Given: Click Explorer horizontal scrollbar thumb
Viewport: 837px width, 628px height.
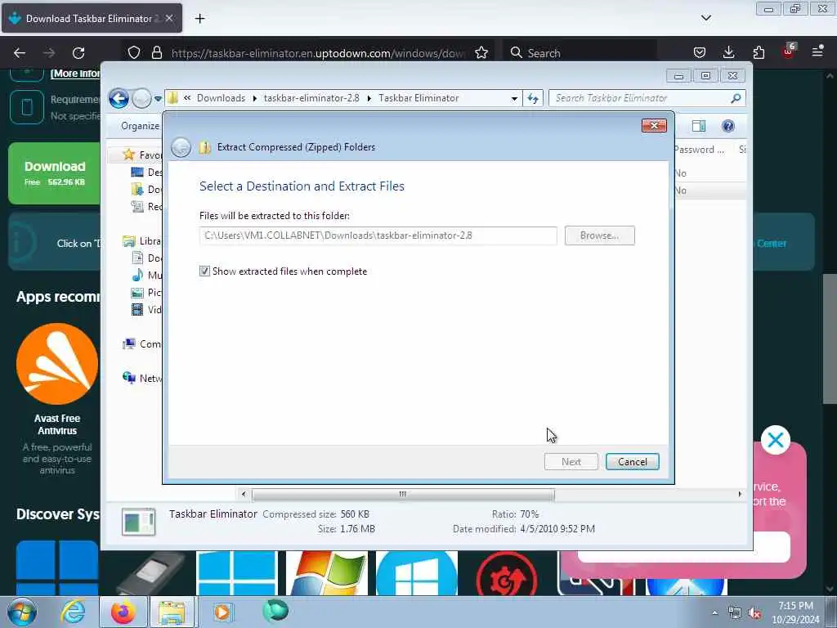Looking at the screenshot, I should (403, 495).
